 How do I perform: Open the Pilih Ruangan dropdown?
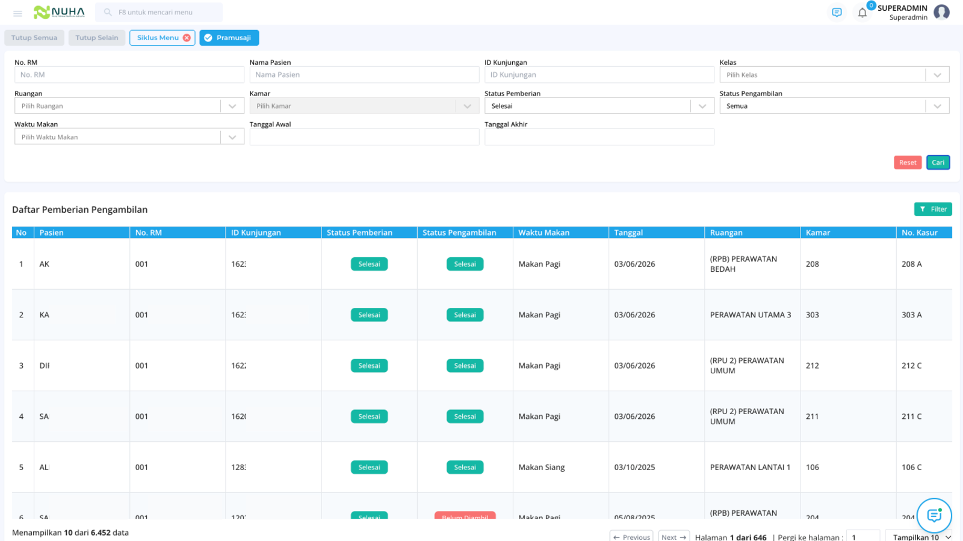129,106
